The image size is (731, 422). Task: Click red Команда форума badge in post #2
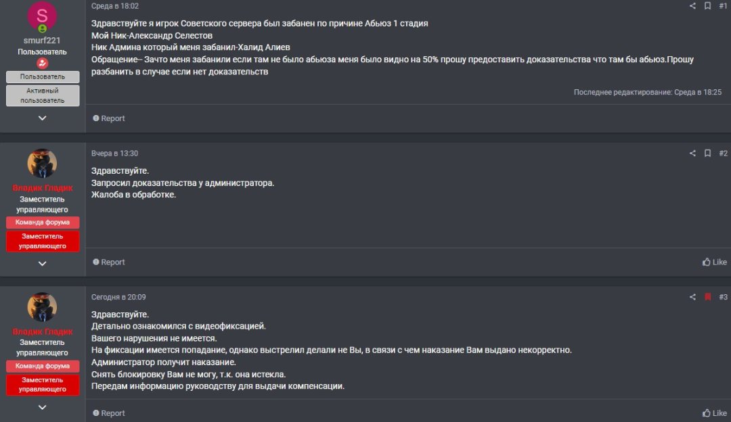pyautogui.click(x=43, y=222)
